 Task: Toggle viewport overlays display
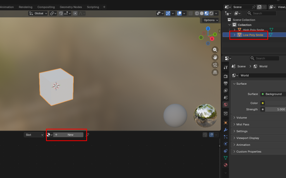click(179, 13)
